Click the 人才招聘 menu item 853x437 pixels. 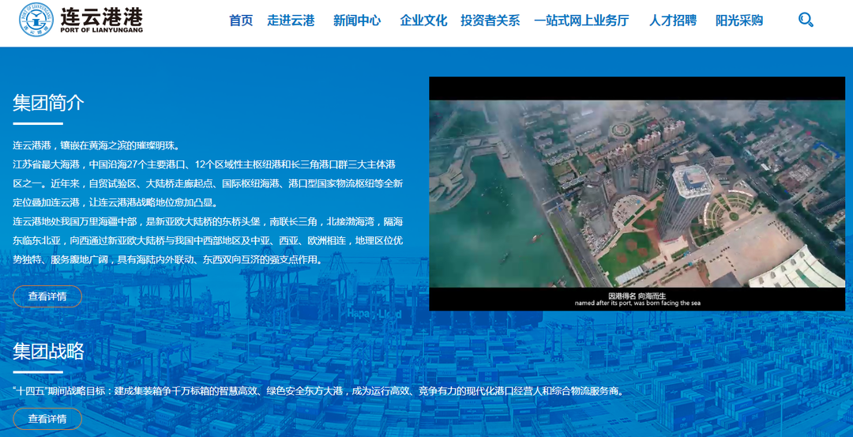672,21
